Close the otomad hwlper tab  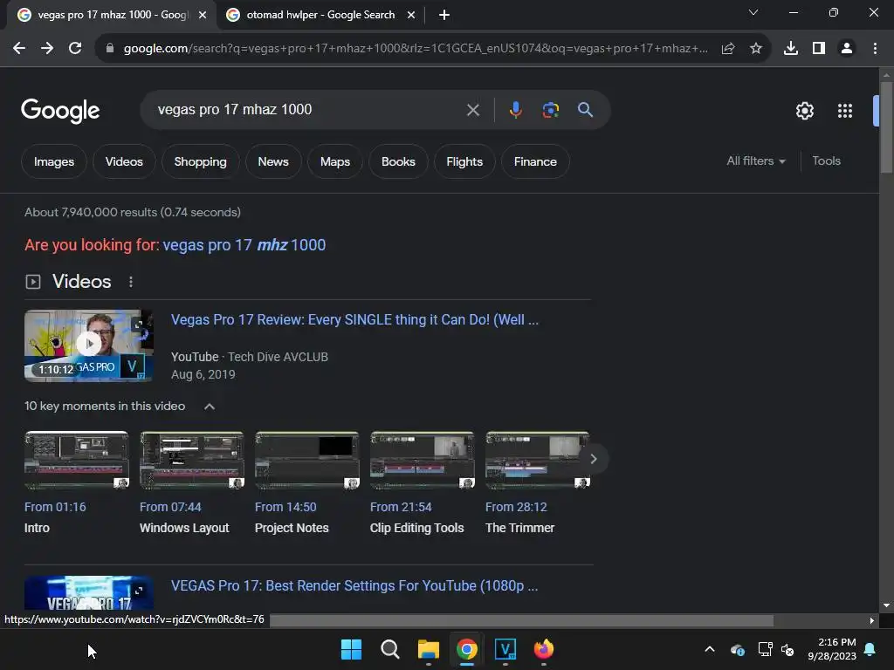click(411, 15)
